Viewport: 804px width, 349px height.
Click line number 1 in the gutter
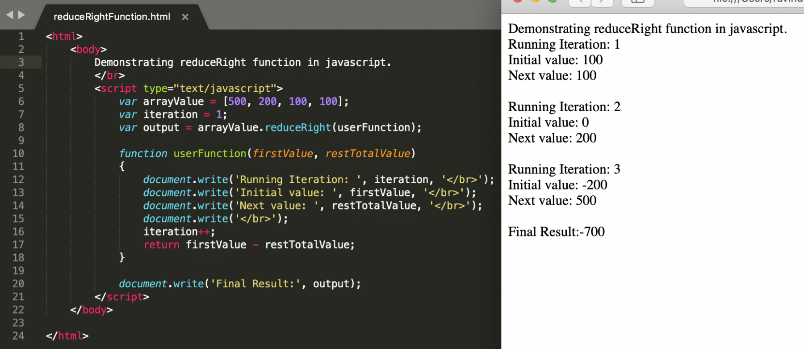[21, 36]
